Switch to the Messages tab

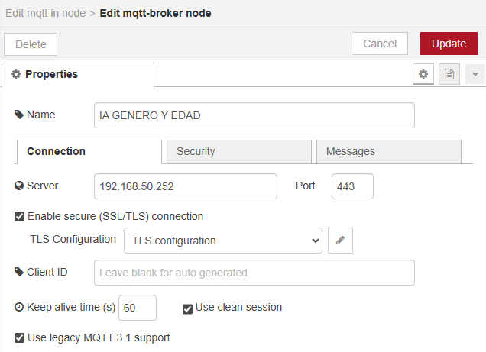coord(389,151)
